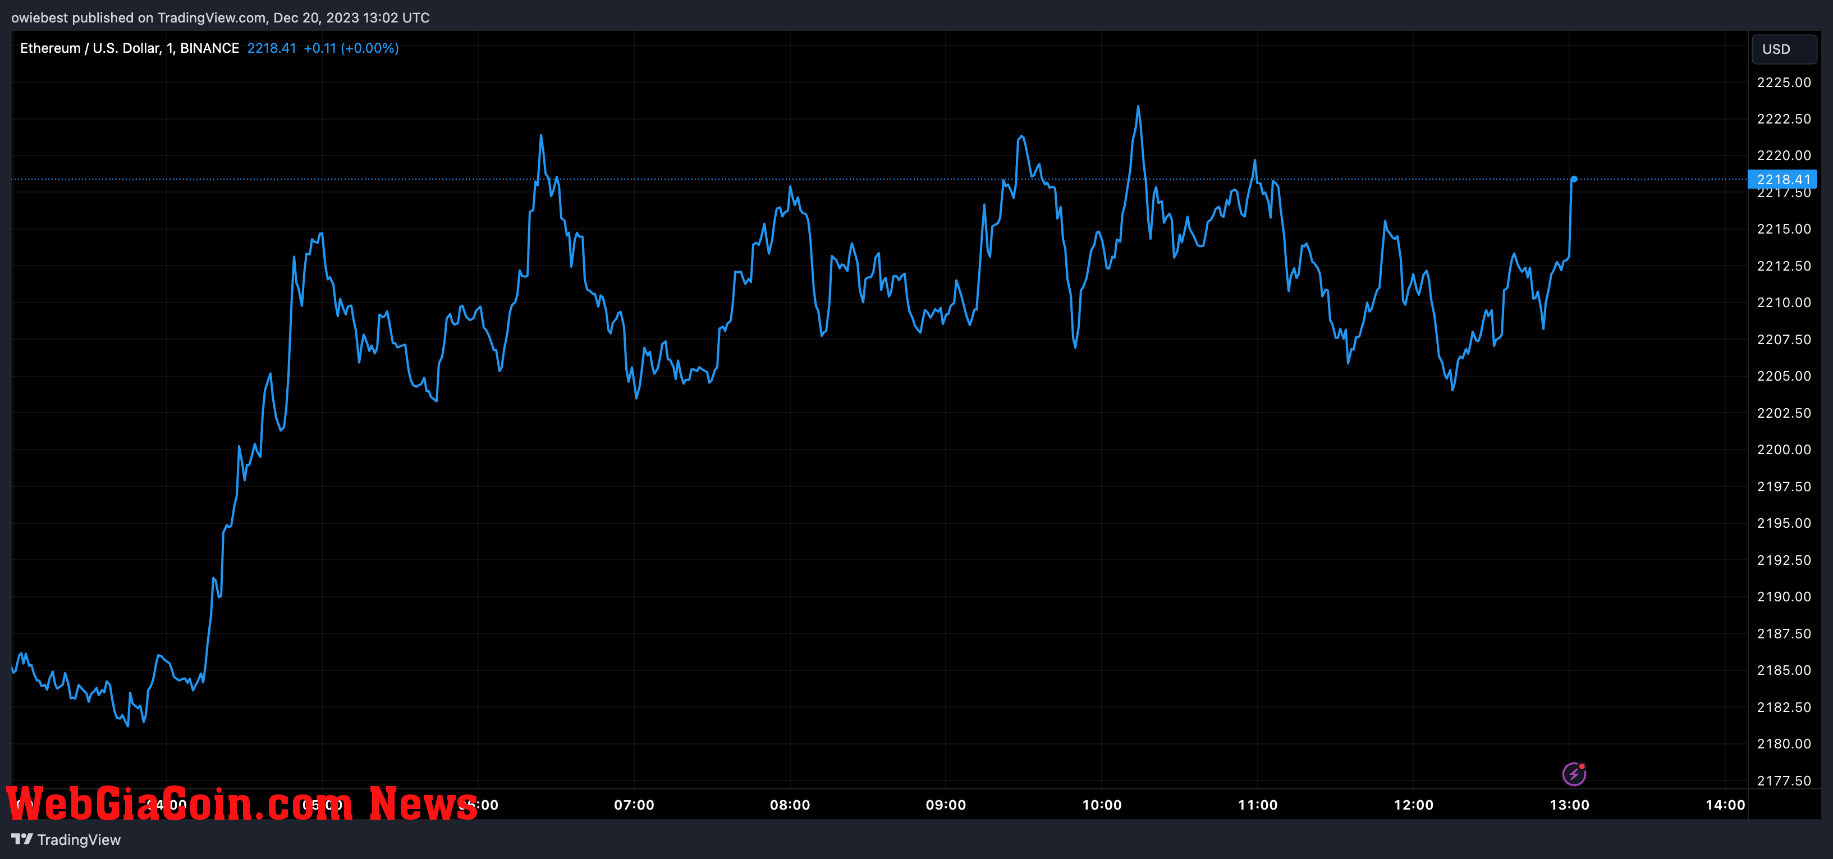The height and width of the screenshot is (859, 1833).
Task: Click the 2222.50 price axis label
Action: (x=1784, y=119)
